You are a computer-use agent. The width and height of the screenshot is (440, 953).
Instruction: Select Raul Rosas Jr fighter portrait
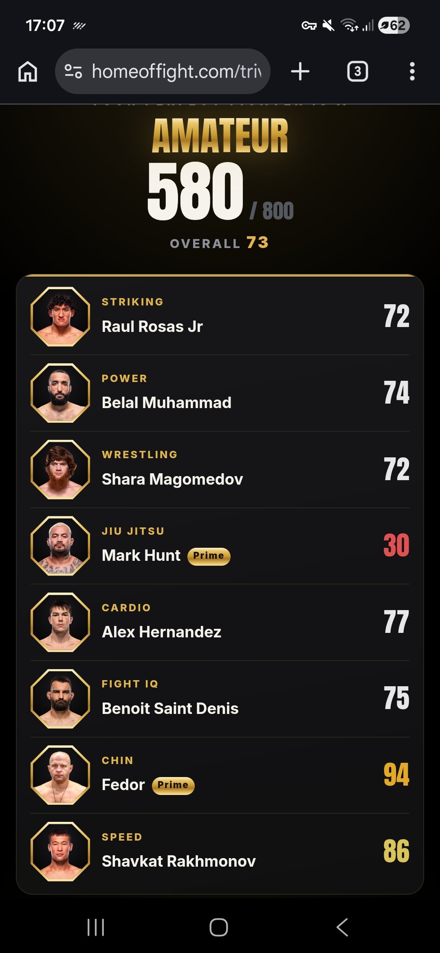click(x=60, y=316)
